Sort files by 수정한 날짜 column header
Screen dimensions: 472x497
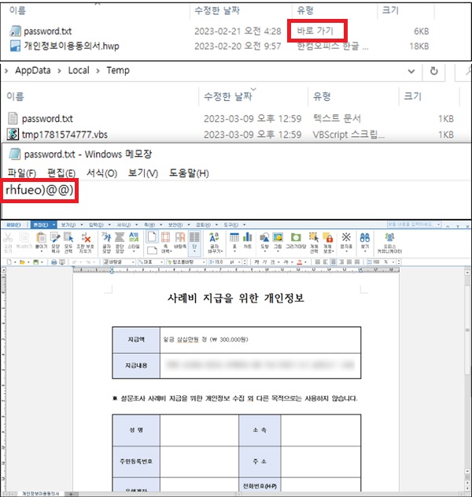tap(228, 96)
